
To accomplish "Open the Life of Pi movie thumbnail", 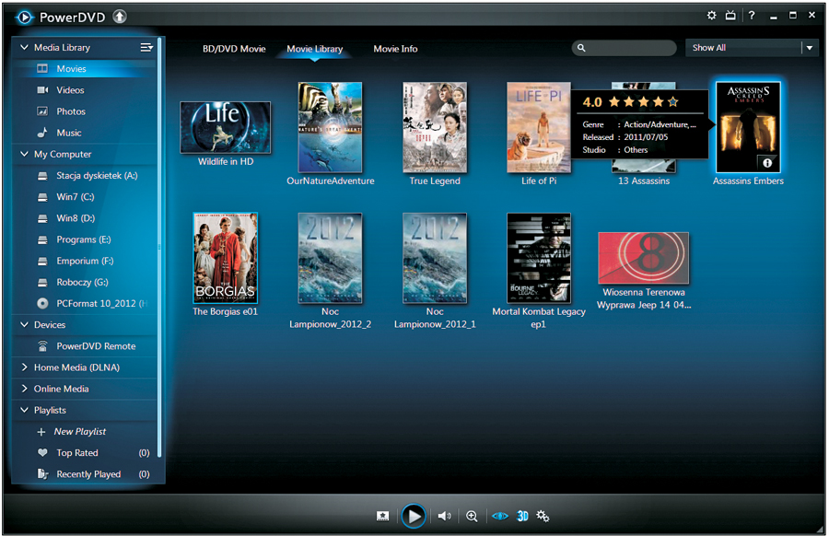I will [539, 127].
